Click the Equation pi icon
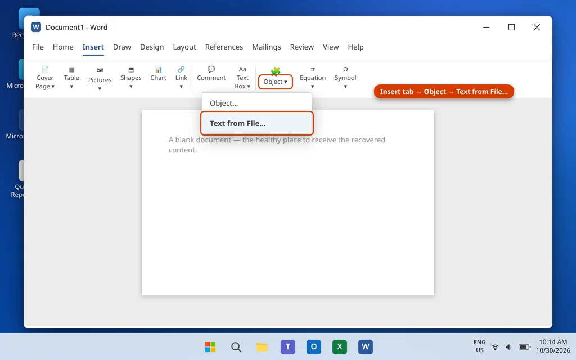This screenshot has width=576, height=360. [313, 69]
